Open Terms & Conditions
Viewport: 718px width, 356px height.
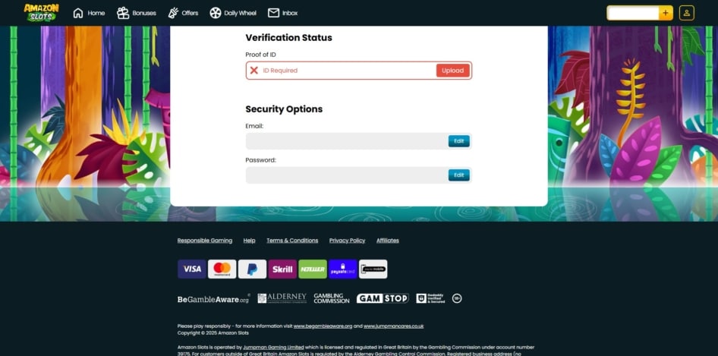pyautogui.click(x=292, y=241)
